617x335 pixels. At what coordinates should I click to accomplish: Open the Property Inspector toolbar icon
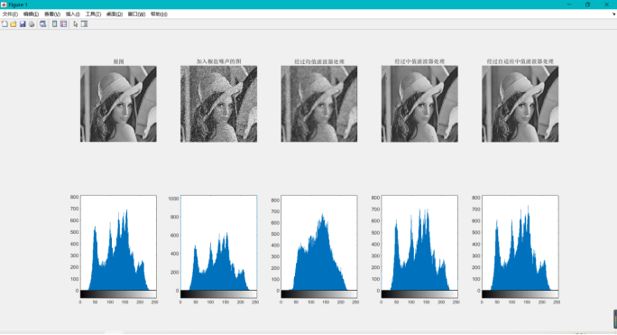[84, 24]
